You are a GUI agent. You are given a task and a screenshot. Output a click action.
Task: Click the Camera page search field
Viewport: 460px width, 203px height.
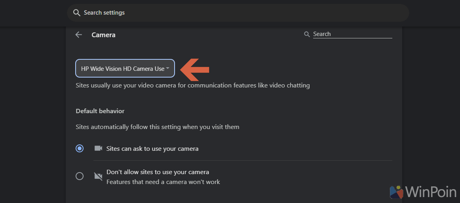352,34
